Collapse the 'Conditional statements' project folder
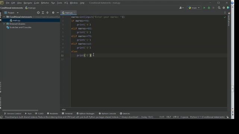The image size is (239, 134). tap(4, 17)
